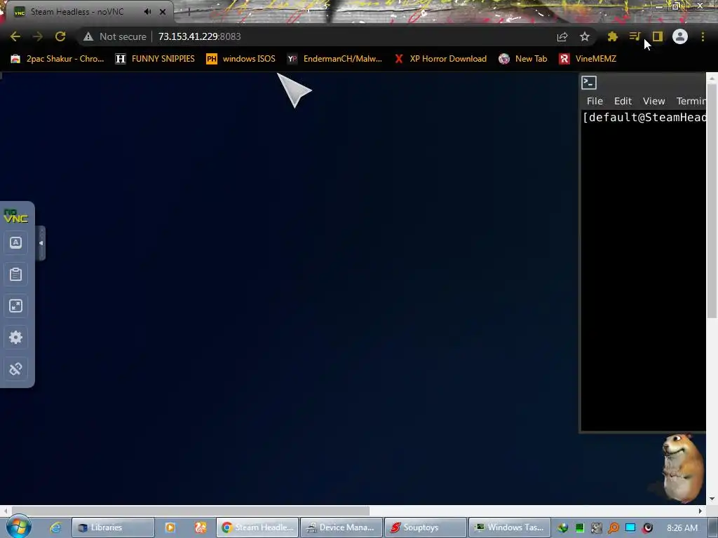
Task: Click the scroll right arrow of horizontal scrollbar
Action: 700,511
